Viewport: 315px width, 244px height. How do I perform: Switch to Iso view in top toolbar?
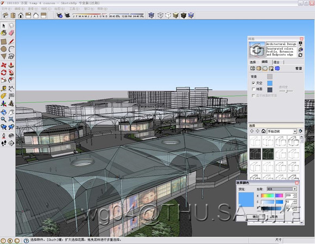[5, 15]
